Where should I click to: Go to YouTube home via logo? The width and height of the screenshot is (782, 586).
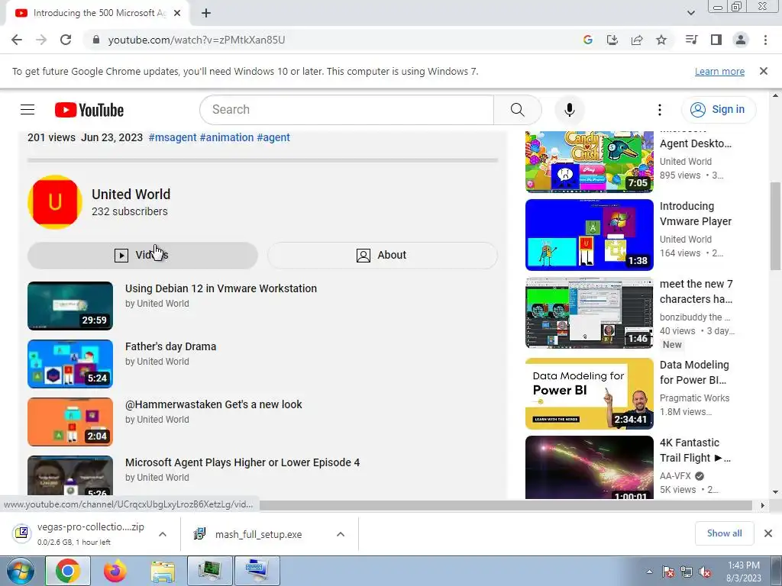click(x=89, y=110)
